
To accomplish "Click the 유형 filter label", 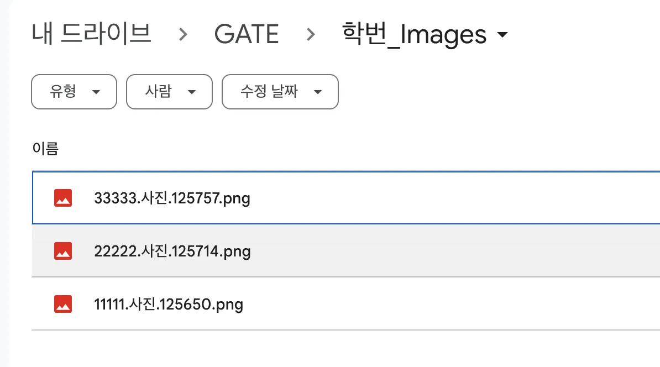I will click(63, 92).
